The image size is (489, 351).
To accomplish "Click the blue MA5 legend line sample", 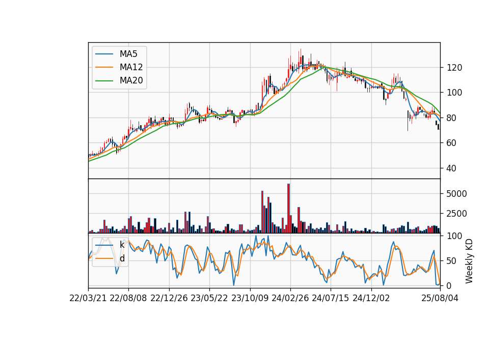I will 104,54.
